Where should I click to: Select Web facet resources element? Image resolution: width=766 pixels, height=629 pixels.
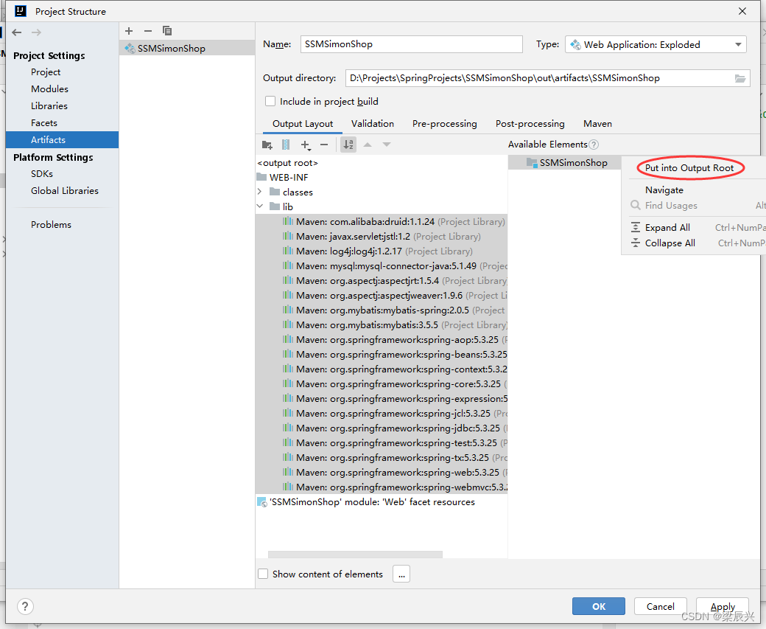tap(366, 502)
